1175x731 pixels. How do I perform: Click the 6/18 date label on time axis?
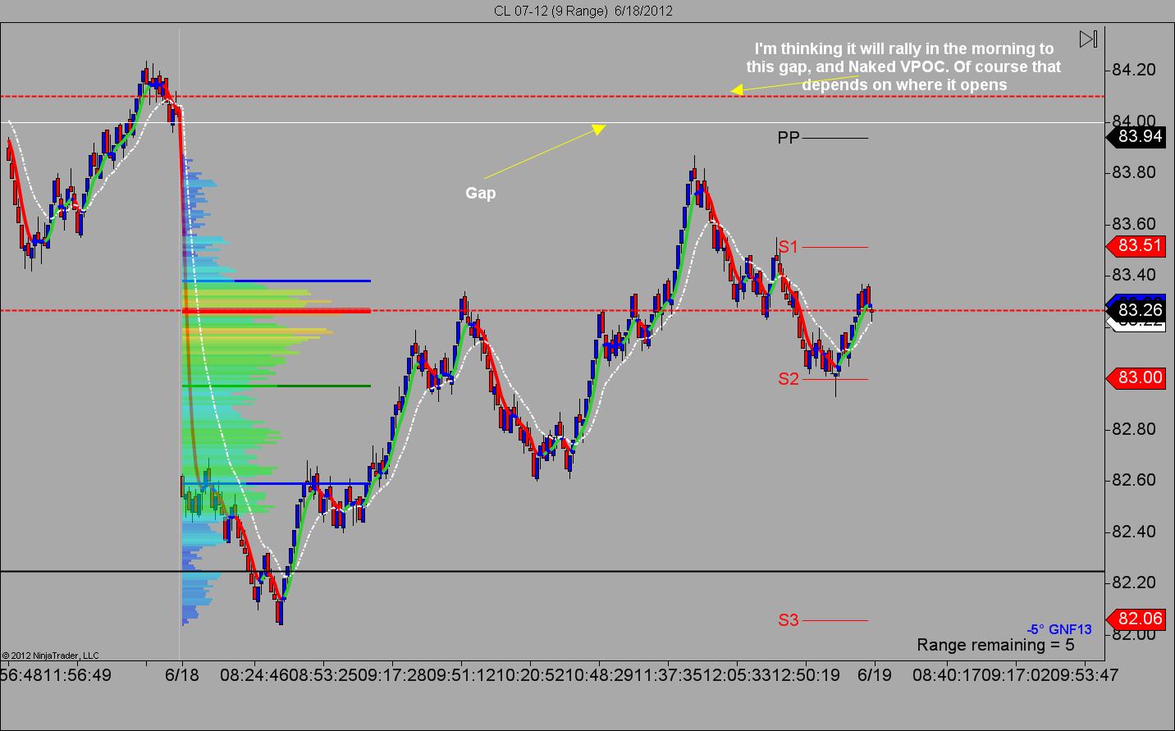click(181, 674)
